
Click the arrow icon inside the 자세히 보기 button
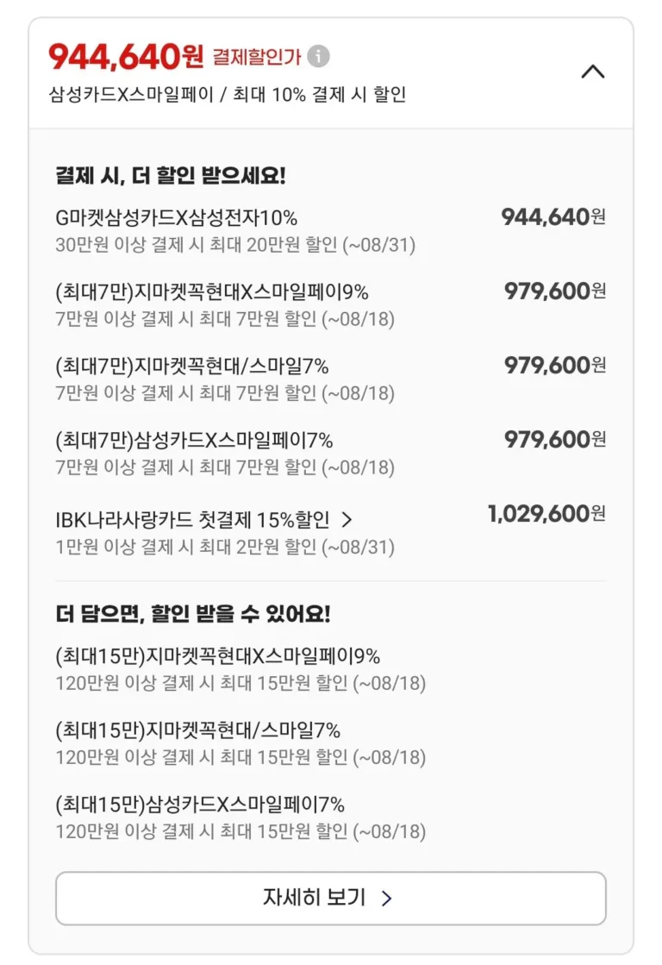[x=386, y=899]
